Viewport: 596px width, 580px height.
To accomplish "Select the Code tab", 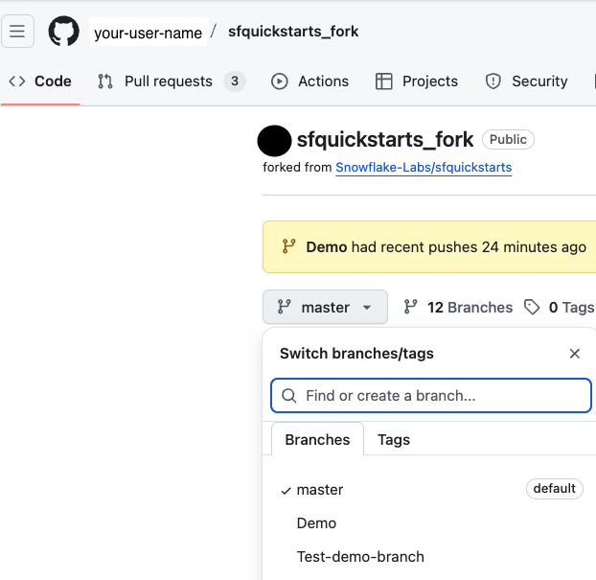I will pyautogui.click(x=40, y=81).
